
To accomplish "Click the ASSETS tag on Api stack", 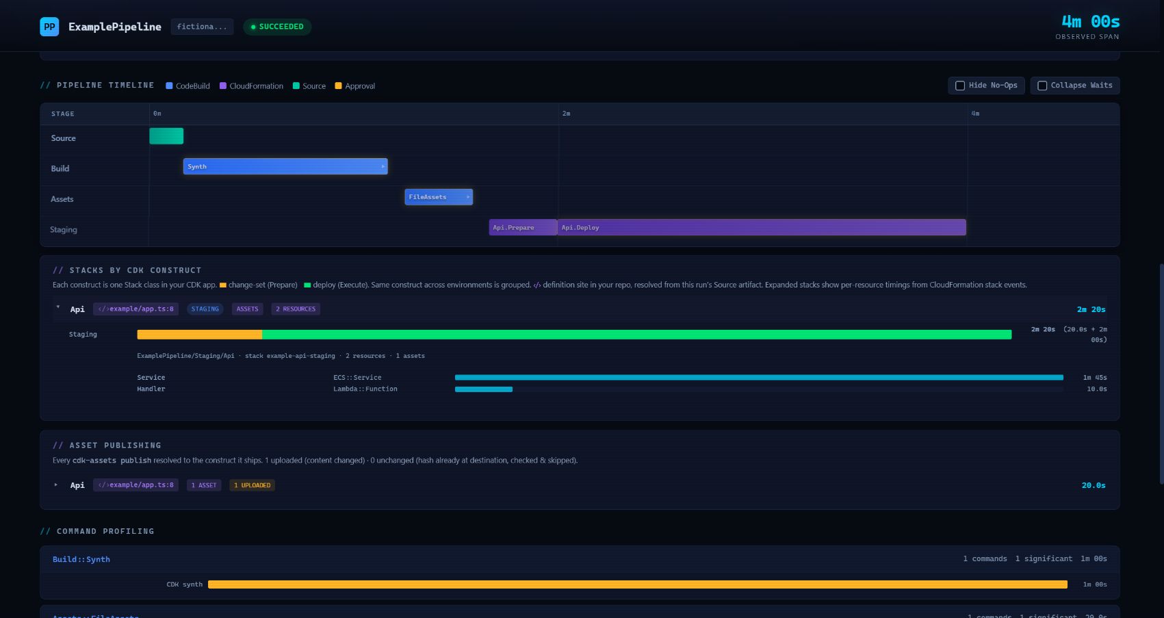I will (247, 309).
